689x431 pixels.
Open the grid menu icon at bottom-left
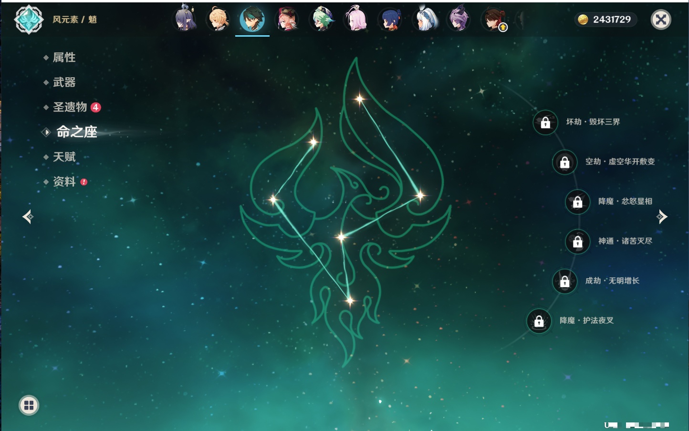(29, 405)
